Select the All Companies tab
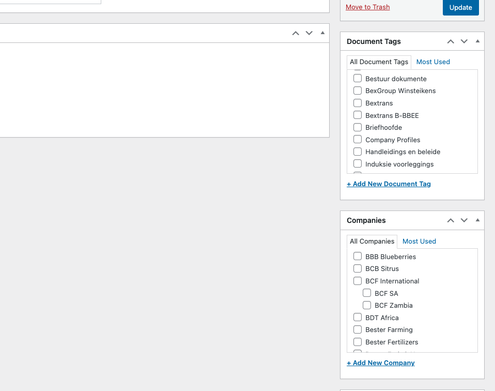The width and height of the screenshot is (495, 391). point(372,242)
